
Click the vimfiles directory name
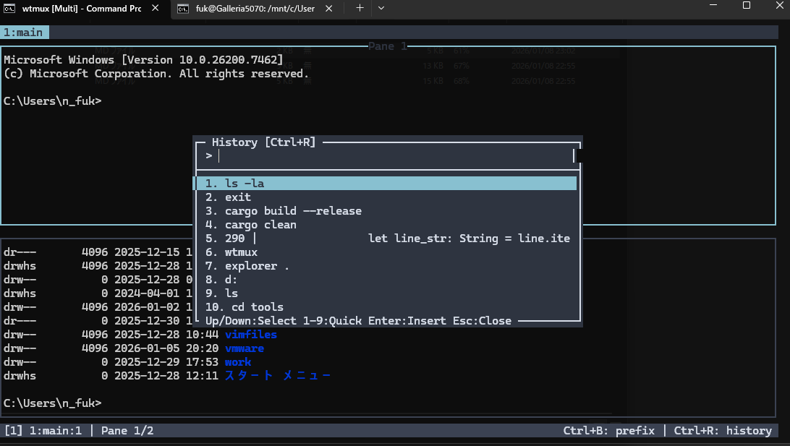click(251, 334)
